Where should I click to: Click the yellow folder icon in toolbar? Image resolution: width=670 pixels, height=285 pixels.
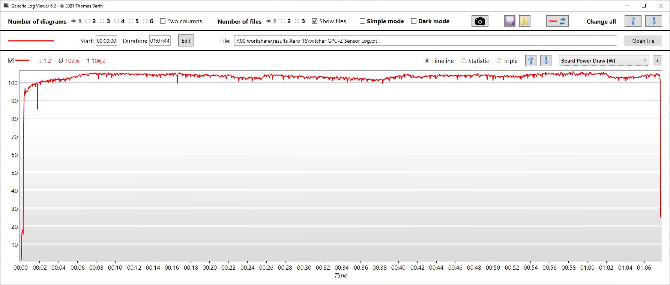click(x=524, y=21)
